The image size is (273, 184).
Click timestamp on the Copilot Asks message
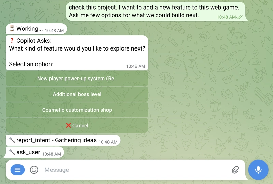135,66
